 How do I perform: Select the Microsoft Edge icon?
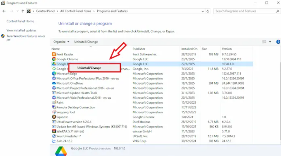click(x=54, y=74)
